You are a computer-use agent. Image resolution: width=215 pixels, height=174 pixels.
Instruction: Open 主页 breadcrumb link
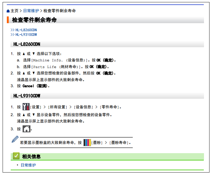click(x=14, y=11)
